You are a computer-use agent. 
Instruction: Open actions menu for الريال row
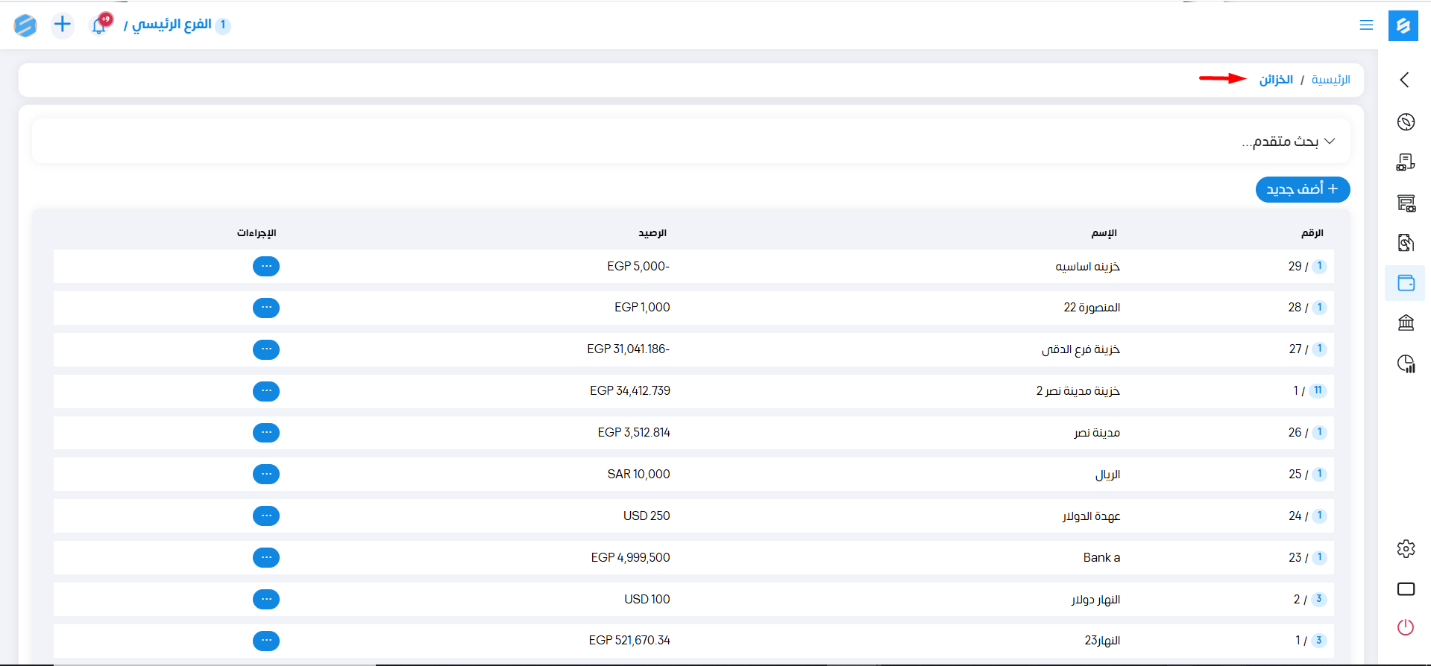[266, 474]
